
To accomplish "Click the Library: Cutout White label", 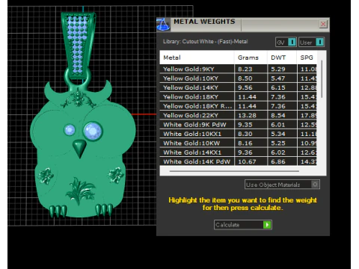I will [x=206, y=41].
